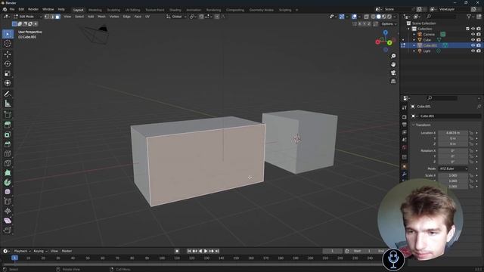Select the Transform tool
The image size is (484, 272).
click(x=8, y=83)
